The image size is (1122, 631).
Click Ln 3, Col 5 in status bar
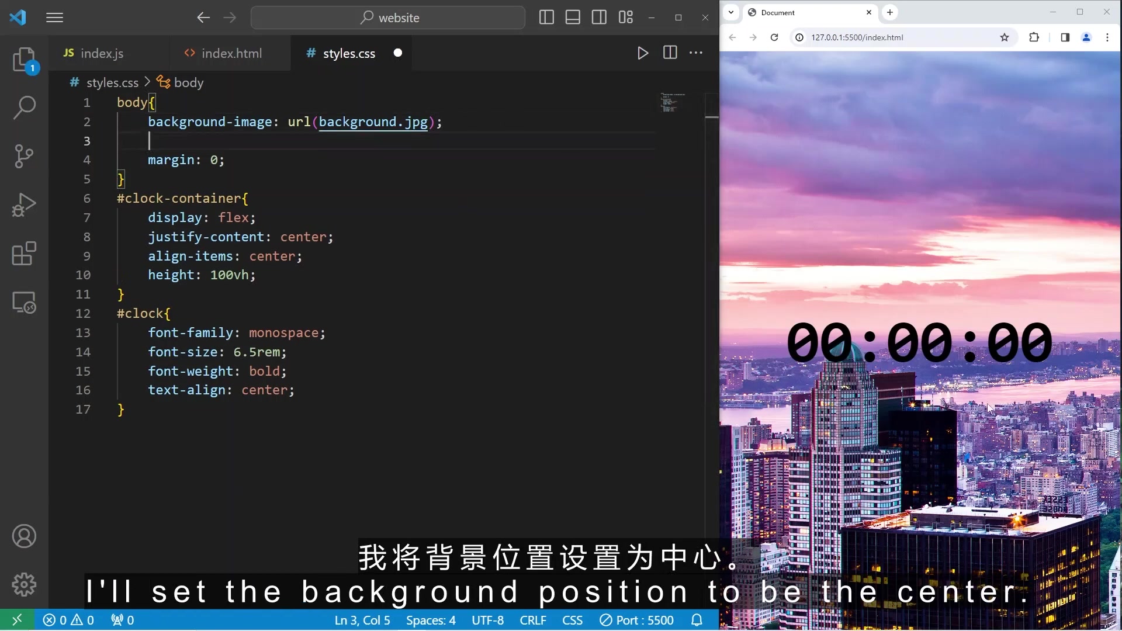pos(362,620)
